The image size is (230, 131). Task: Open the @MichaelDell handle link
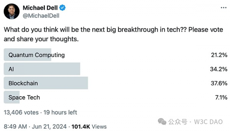(x=41, y=16)
